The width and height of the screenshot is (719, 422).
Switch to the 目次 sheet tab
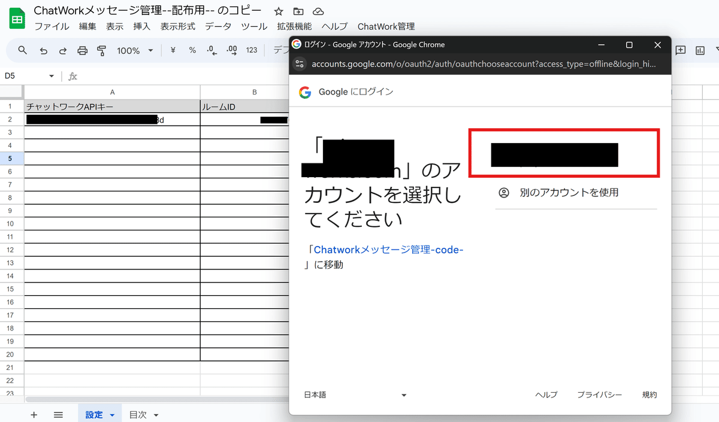[138, 414]
